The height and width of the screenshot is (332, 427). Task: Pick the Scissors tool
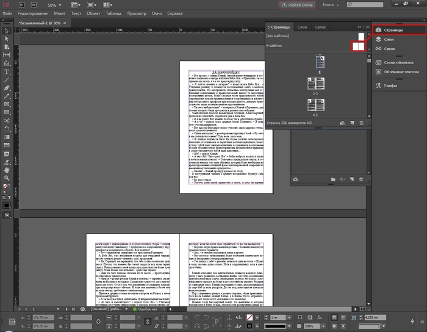(6, 120)
